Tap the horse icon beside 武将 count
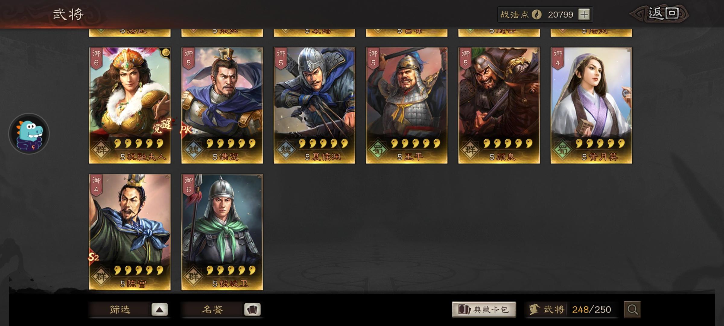Image resolution: width=724 pixels, height=326 pixels. point(535,309)
